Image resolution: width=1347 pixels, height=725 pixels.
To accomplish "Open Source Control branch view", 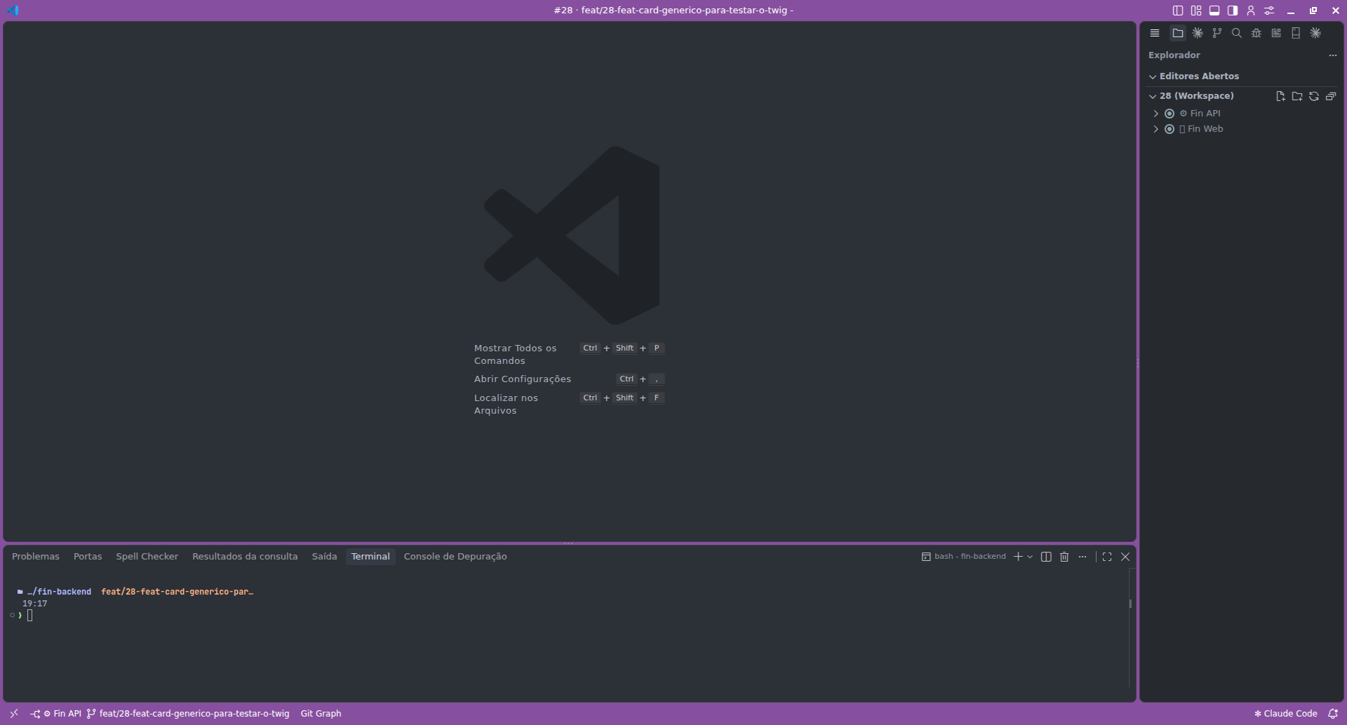I will (1217, 33).
